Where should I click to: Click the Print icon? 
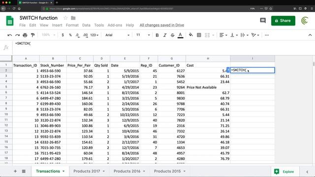[x=25, y=35]
